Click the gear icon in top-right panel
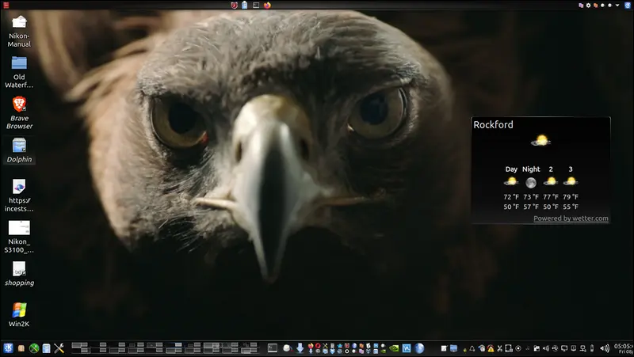634x357 pixels. 588,6
